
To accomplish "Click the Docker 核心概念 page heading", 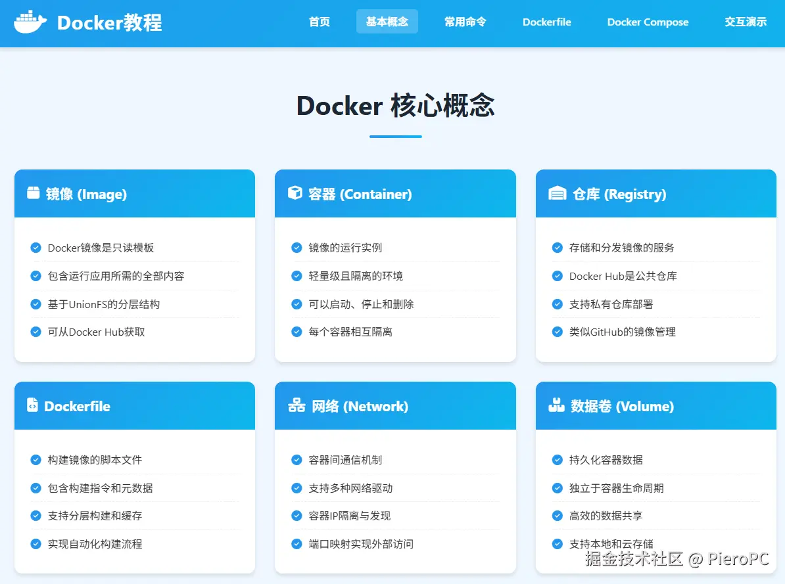I will (x=396, y=106).
